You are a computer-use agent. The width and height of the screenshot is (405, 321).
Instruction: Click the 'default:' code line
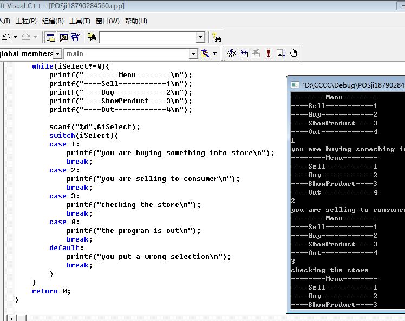point(67,248)
